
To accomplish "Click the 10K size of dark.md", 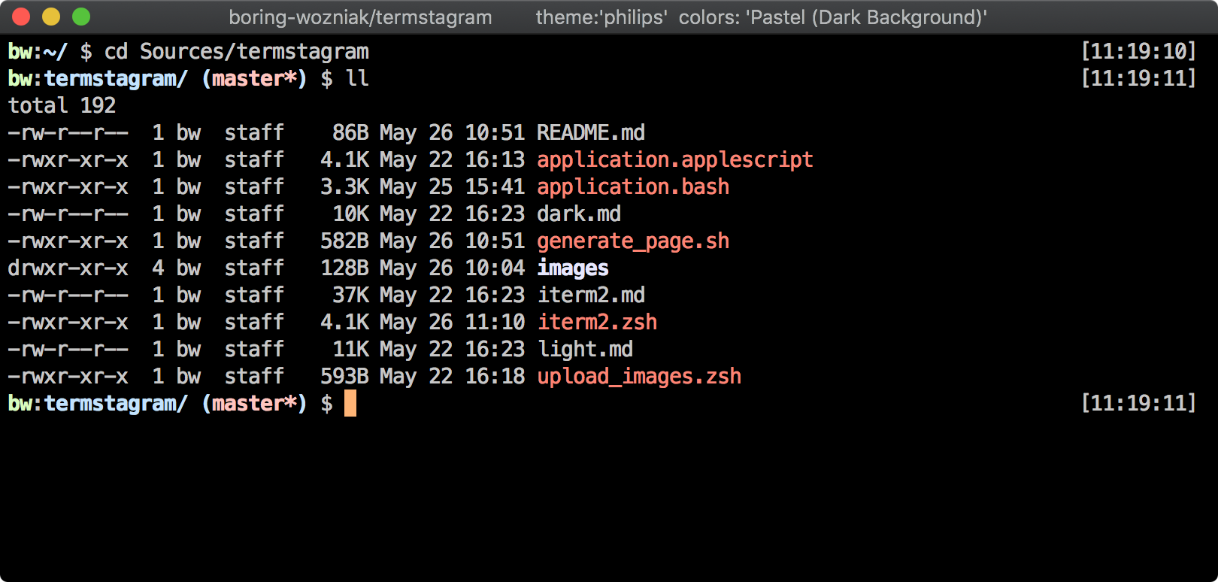I will click(350, 214).
